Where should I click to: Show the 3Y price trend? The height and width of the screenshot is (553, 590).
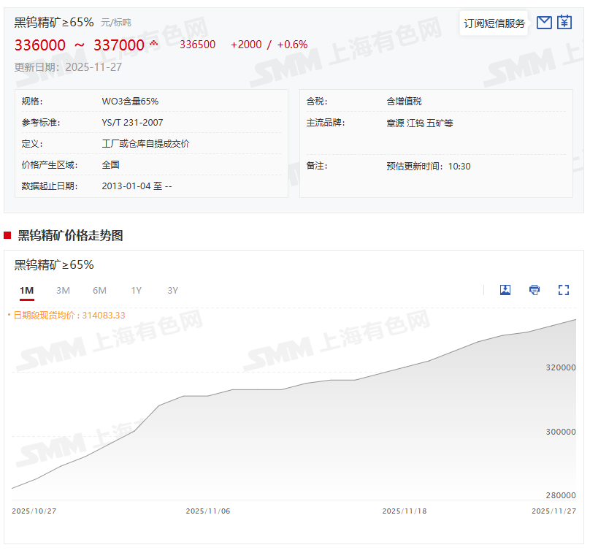(173, 291)
